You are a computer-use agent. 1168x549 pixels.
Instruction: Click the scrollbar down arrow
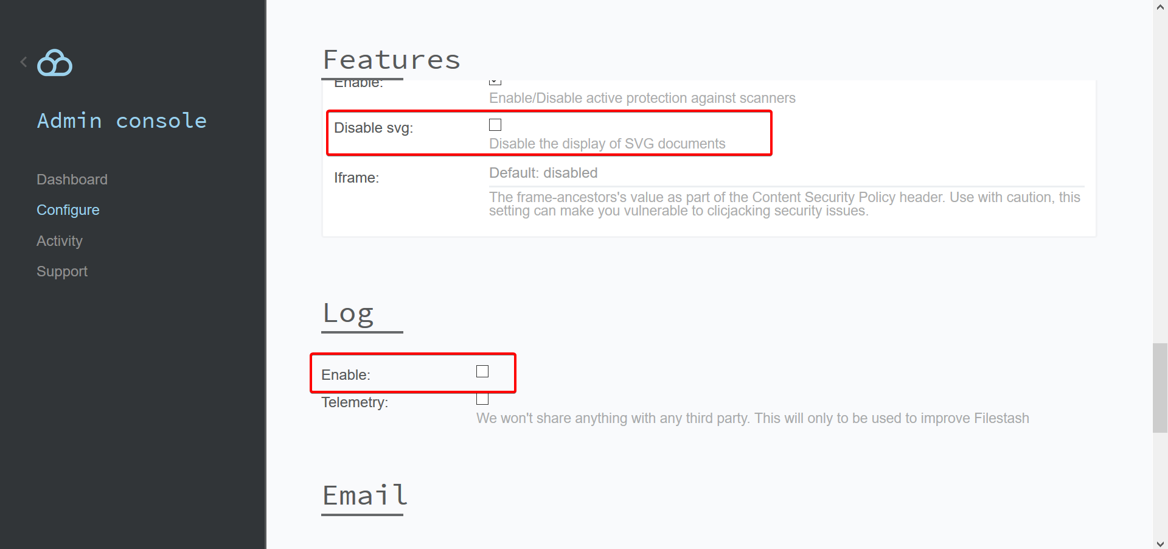(x=1160, y=543)
